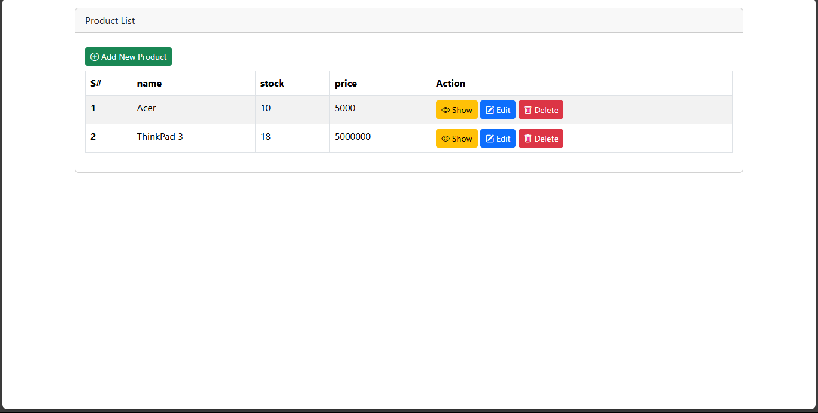Click the price column header

click(380, 83)
